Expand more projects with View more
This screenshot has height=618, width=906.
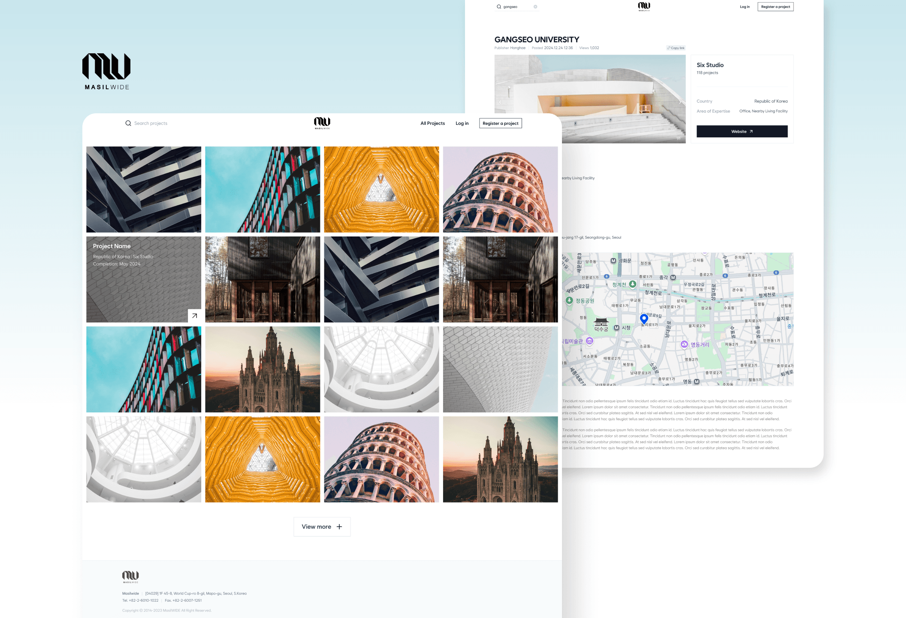tap(322, 527)
